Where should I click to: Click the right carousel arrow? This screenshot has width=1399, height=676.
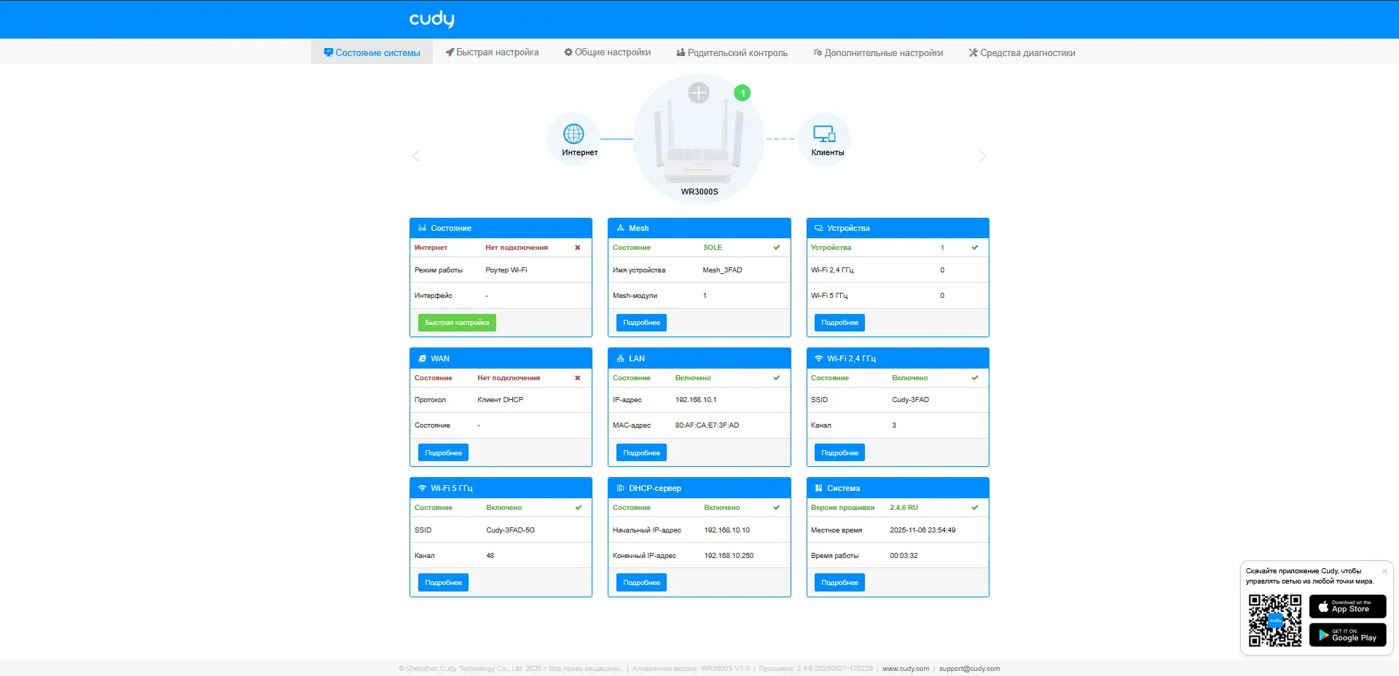pos(984,155)
